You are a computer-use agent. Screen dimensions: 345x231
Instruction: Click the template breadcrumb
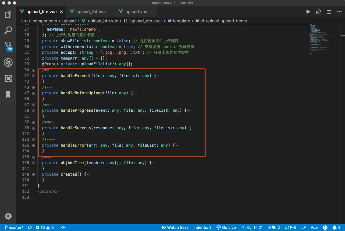click(x=179, y=21)
